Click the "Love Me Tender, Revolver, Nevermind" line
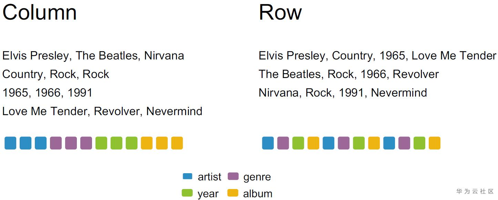498x200 pixels. click(x=102, y=111)
